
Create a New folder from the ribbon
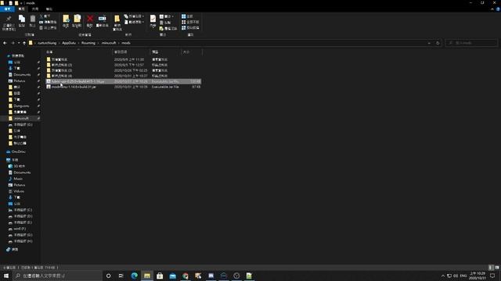point(117,23)
